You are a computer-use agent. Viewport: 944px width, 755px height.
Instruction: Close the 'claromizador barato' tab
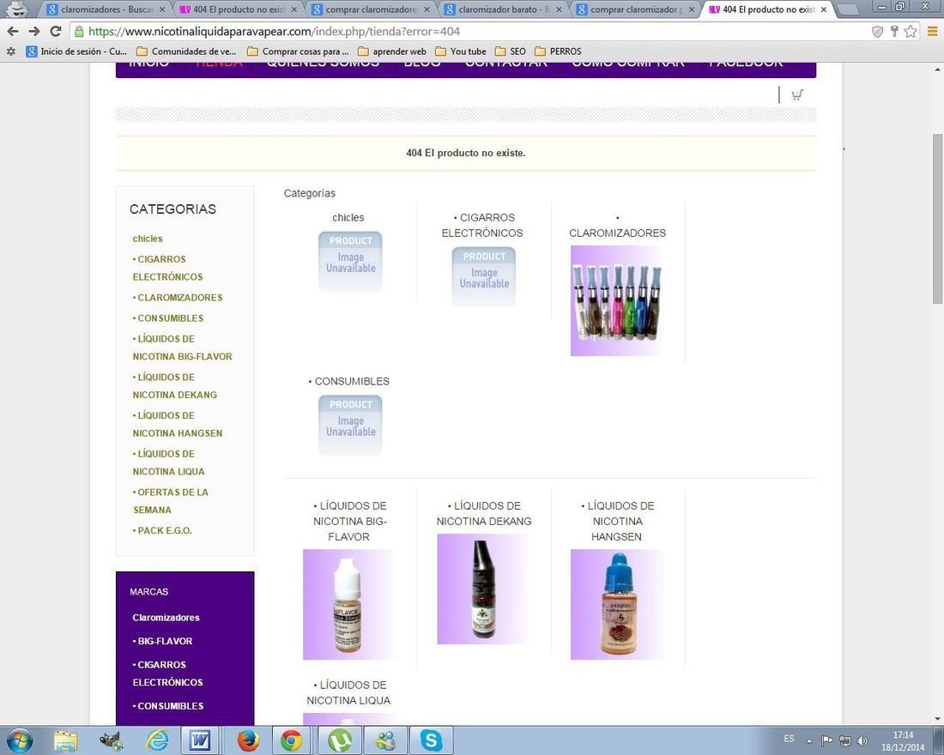click(x=559, y=9)
